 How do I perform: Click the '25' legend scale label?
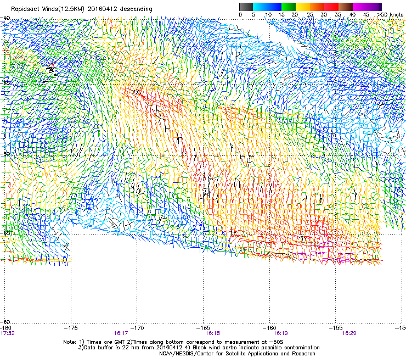(x=310, y=15)
